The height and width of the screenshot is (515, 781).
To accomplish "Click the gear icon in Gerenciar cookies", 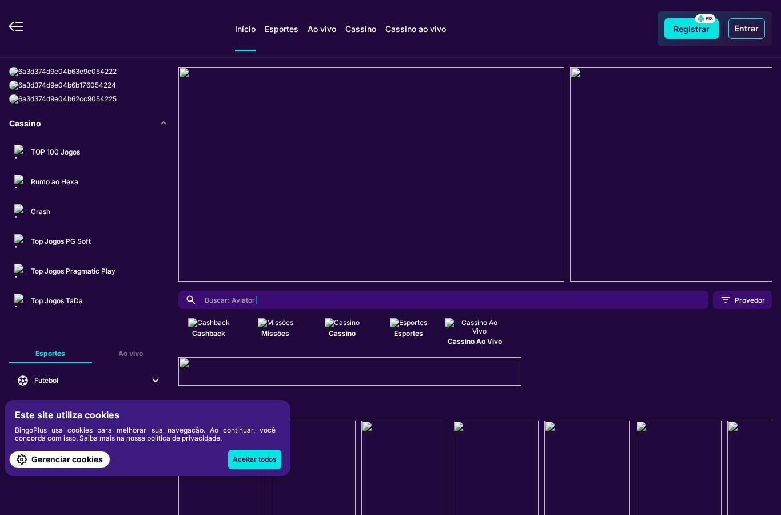I will pyautogui.click(x=22, y=459).
